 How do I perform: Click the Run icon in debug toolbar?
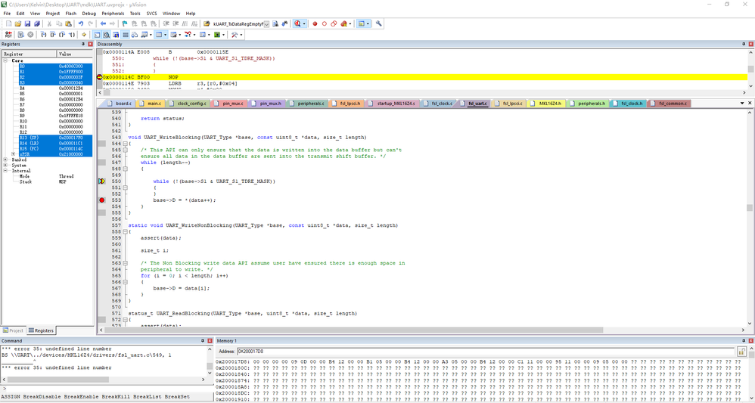[x=20, y=35]
